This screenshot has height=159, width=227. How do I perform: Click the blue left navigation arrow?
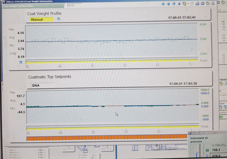coord(163,4)
